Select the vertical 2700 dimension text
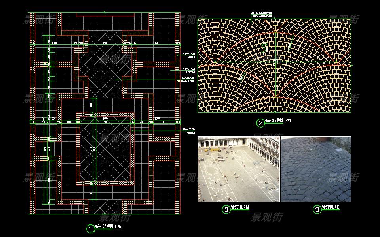The image size is (380, 237). pyautogui.click(x=91, y=149)
